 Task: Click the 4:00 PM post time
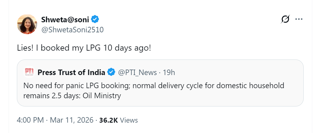pos(30,120)
